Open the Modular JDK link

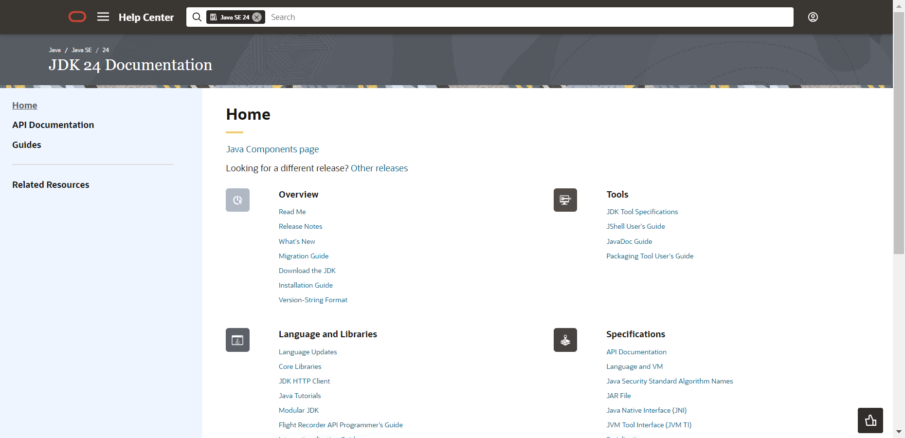tap(299, 410)
